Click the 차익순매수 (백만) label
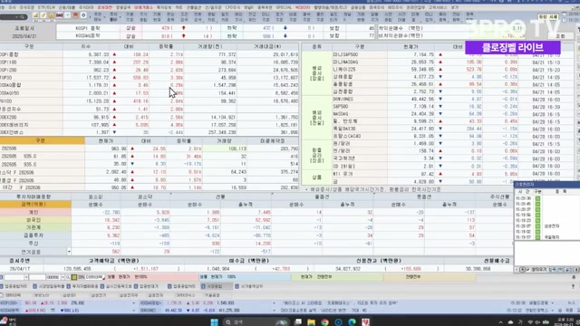The width and height of the screenshot is (580, 326). pyautogui.click(x=401, y=28)
